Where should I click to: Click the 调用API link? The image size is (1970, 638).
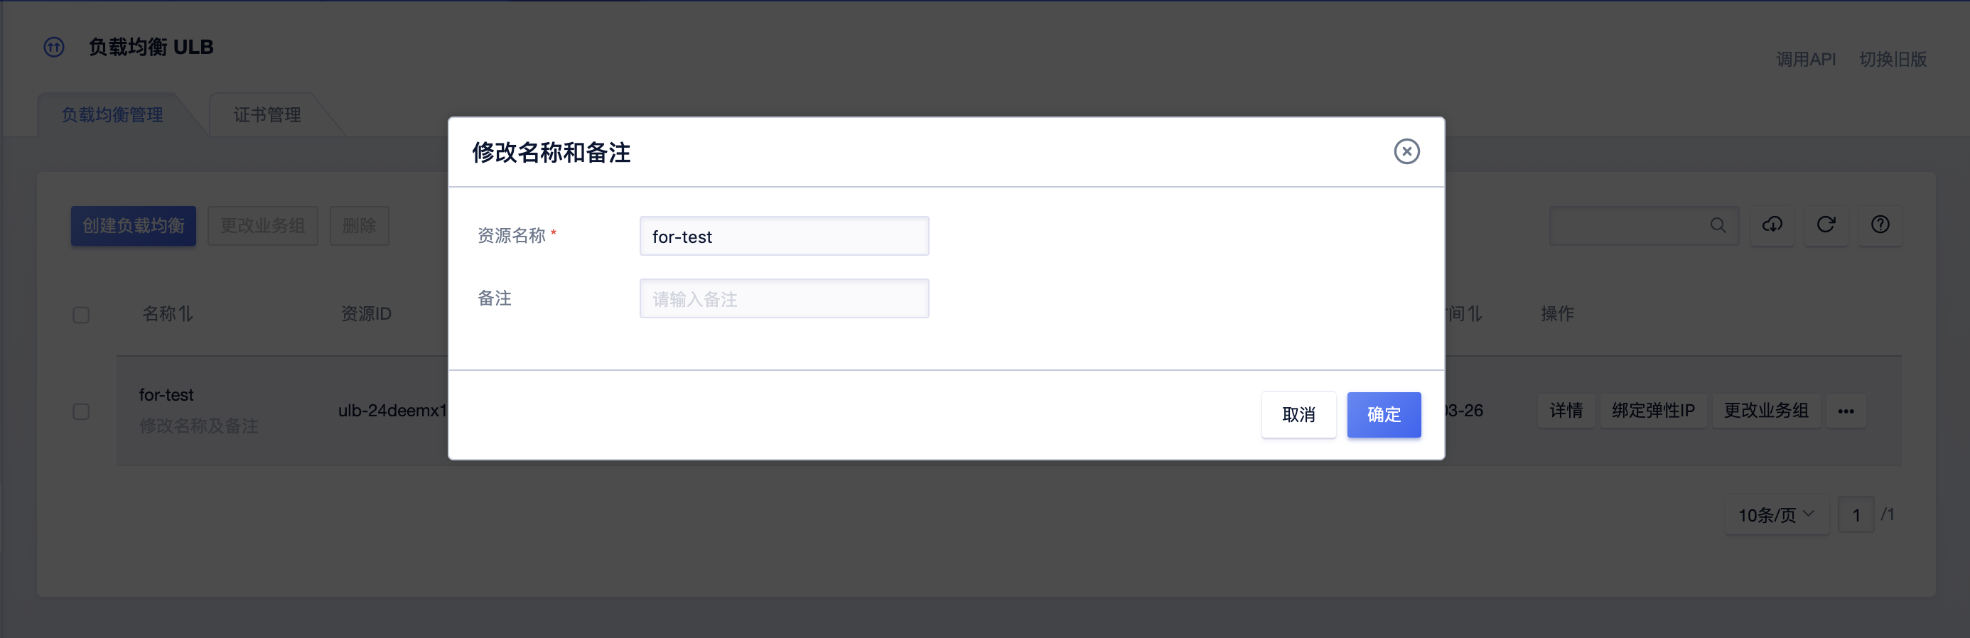(x=1805, y=59)
